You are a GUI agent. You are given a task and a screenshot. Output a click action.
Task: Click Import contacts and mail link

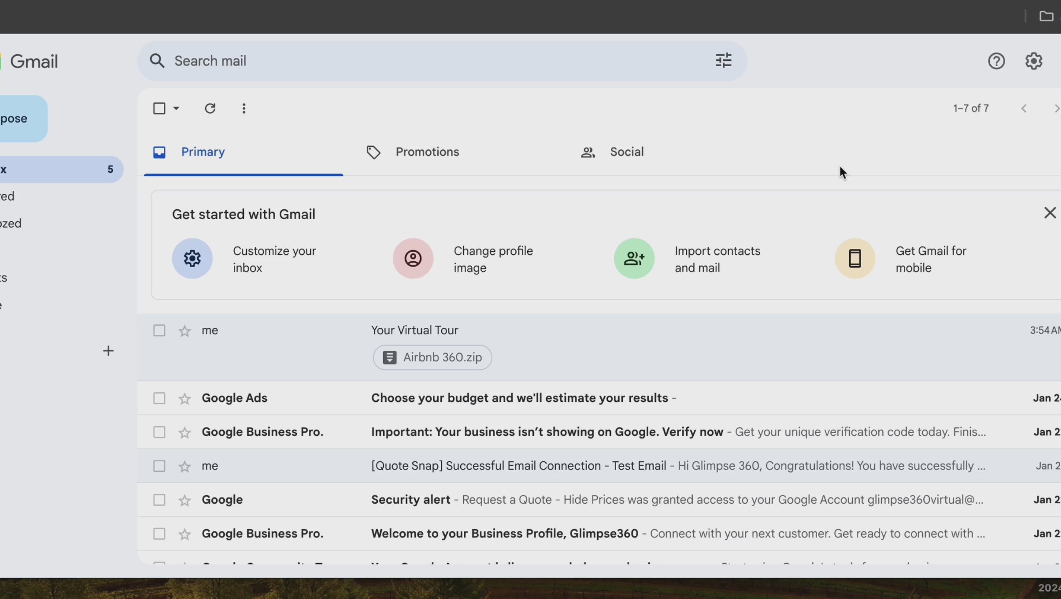pyautogui.click(x=717, y=260)
